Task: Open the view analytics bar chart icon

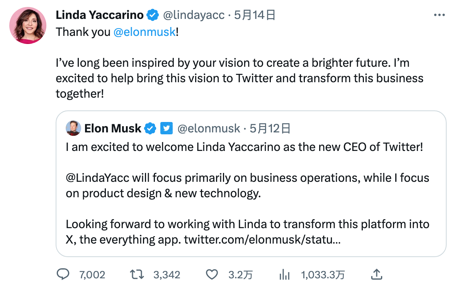Action: point(284,274)
